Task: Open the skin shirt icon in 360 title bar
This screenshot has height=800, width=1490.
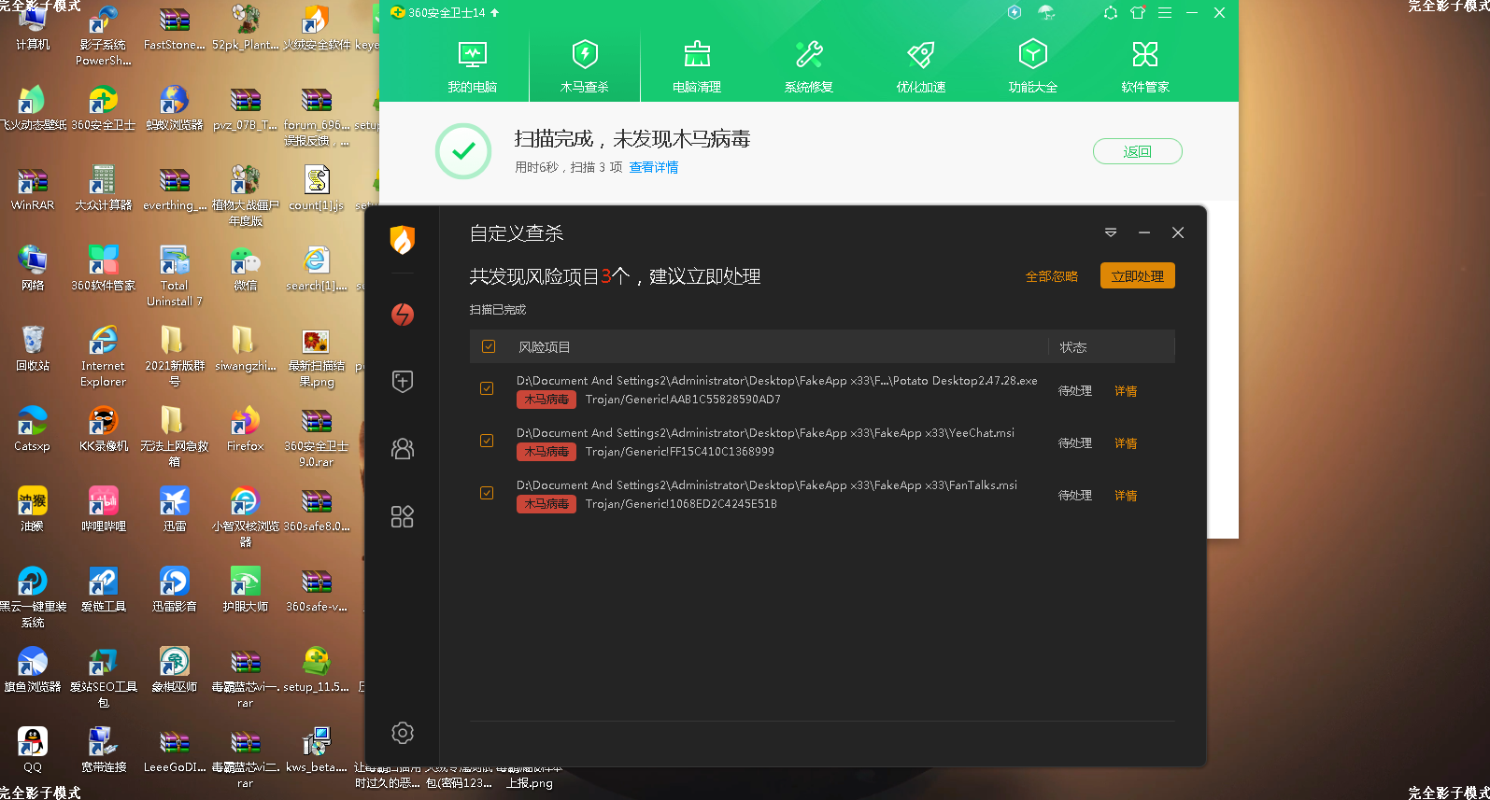Action: click(1138, 13)
